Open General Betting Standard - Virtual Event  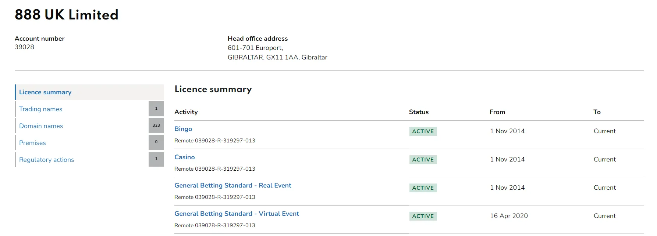point(237,214)
